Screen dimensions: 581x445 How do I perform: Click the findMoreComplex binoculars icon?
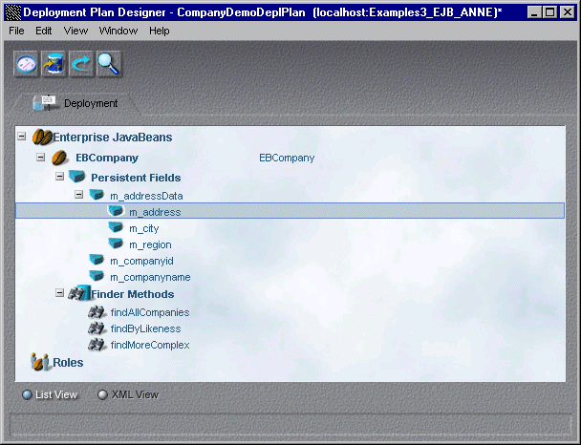pyautogui.click(x=97, y=345)
